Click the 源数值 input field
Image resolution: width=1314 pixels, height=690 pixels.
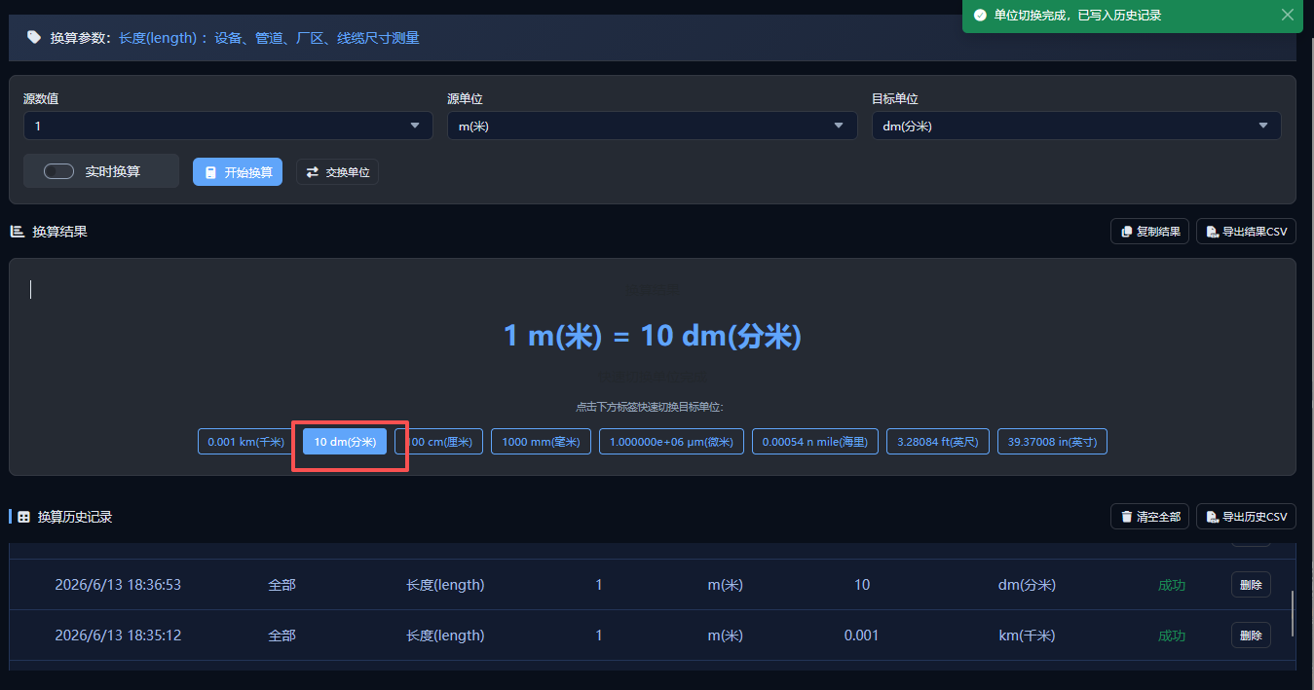228,126
